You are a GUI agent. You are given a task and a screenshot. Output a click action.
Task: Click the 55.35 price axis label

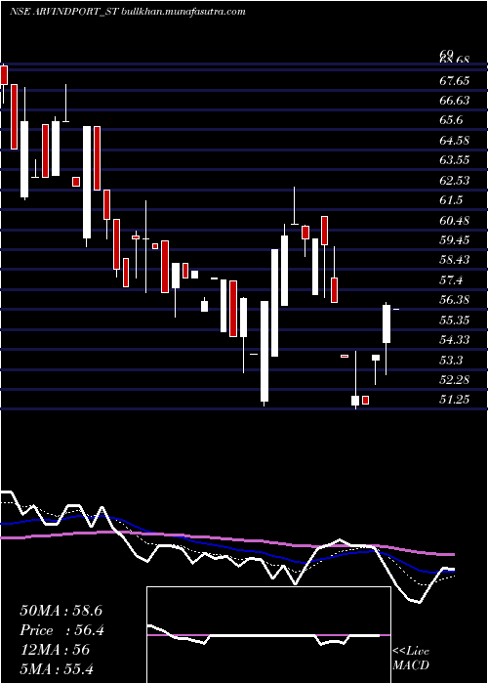click(455, 321)
